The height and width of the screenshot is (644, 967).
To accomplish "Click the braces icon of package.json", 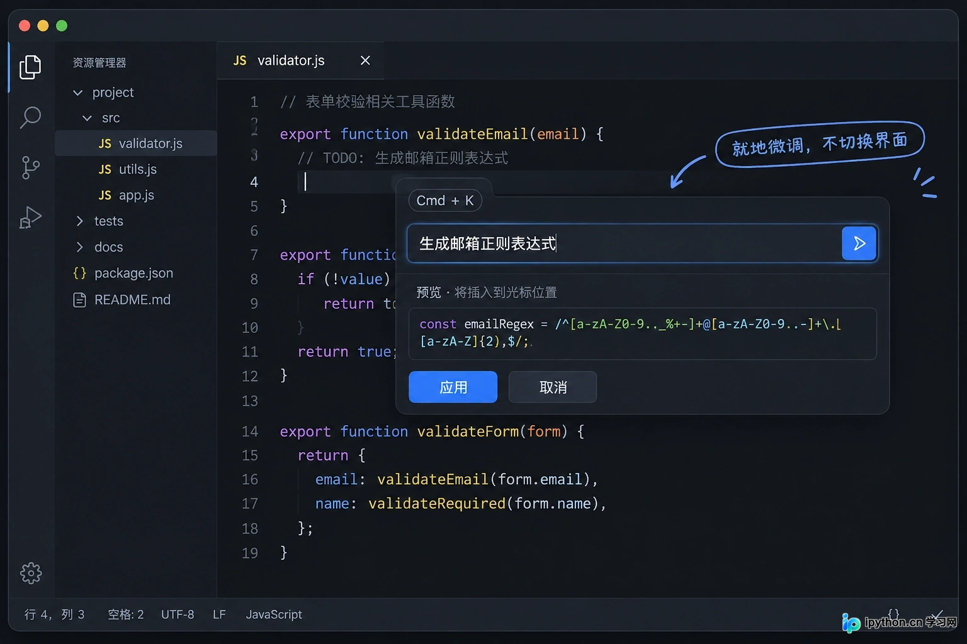I will pos(79,273).
